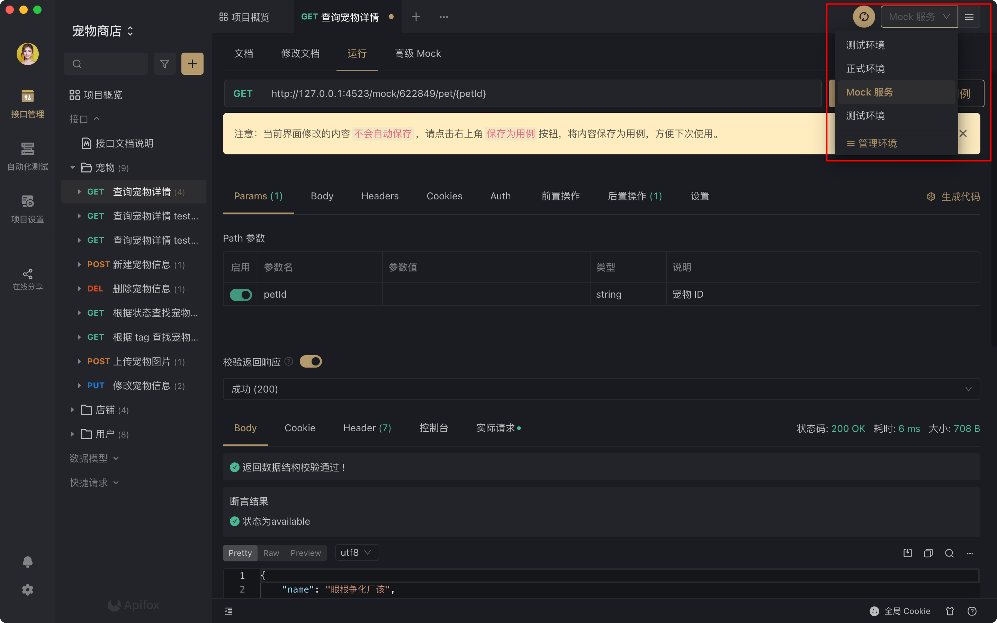Click the refresh sync icon at top right
The height and width of the screenshot is (623, 997).
(x=863, y=17)
